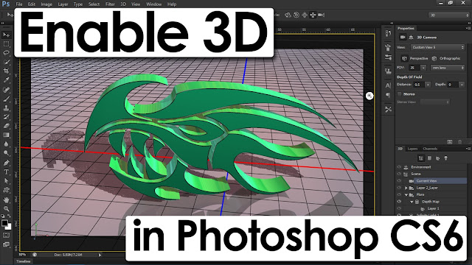The image size is (472, 265).
Task: Toggle visibility of Scene row
Action: pos(400,174)
